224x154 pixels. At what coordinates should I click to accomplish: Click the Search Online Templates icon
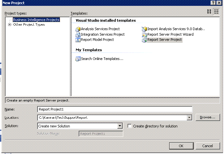(78, 59)
